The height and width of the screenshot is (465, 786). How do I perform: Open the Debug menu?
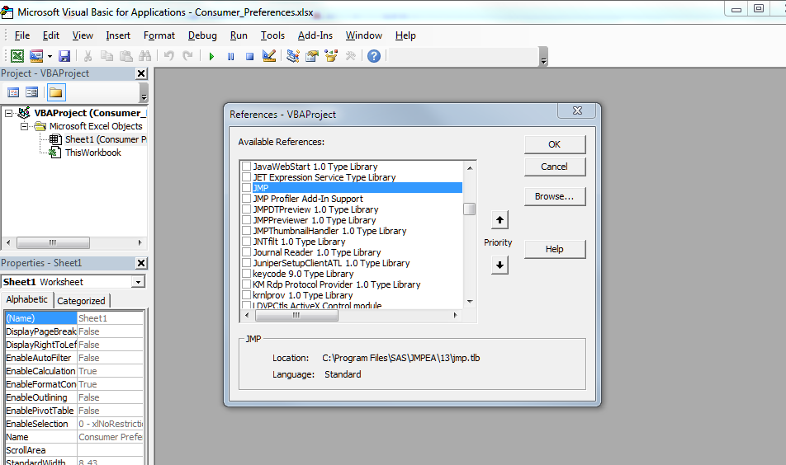click(x=202, y=35)
